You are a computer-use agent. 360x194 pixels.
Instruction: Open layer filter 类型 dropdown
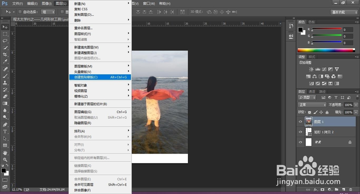[307, 97]
